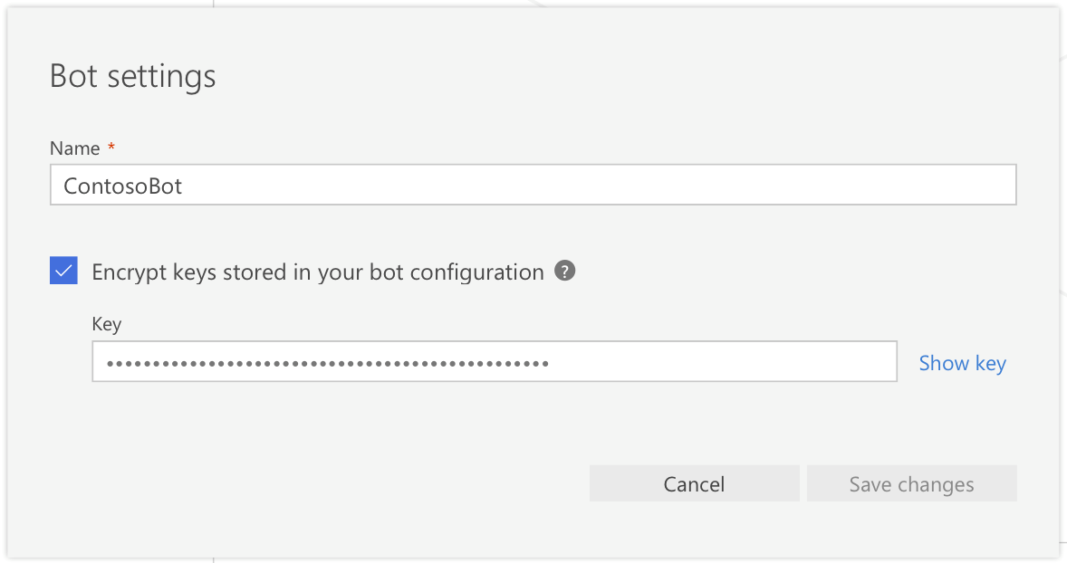
Task: Click the assistance icon beside encryption text
Action: [x=564, y=271]
